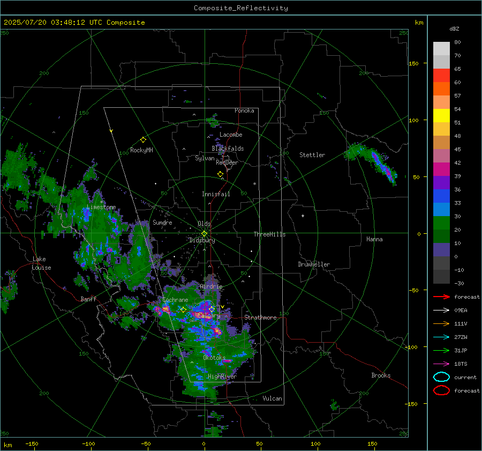Select the white 09EA arrow legend icon
Image resolution: width=482 pixels, height=451 pixels.
(441, 310)
